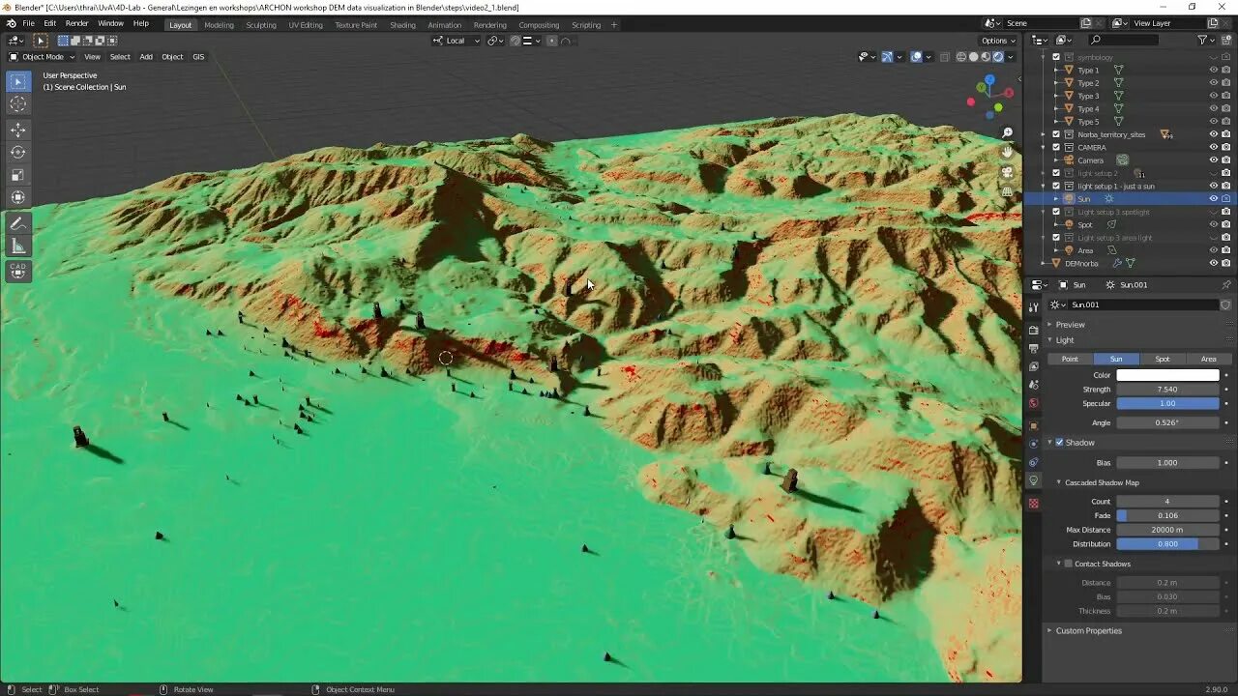The image size is (1238, 696).
Task: Select the Move tool in the viewport toolbar
Action: point(17,129)
